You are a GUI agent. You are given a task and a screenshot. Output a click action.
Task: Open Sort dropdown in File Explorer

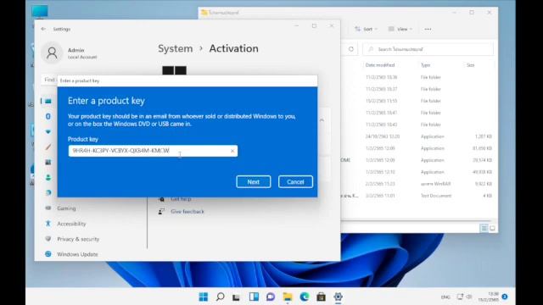(367, 29)
